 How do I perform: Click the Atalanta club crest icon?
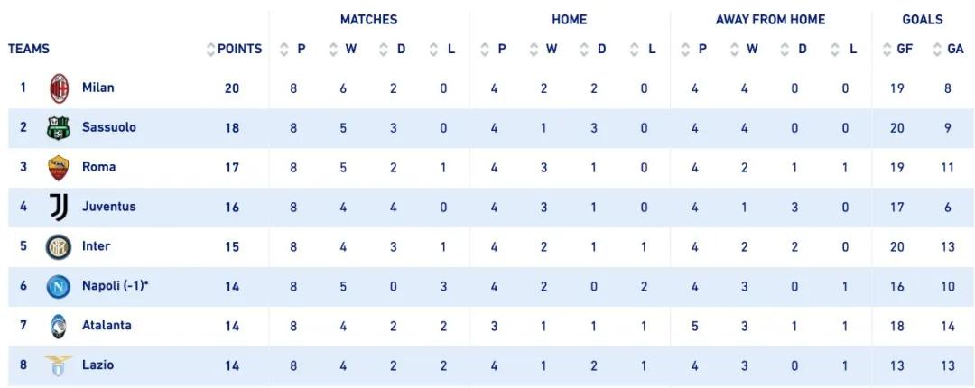click(59, 327)
